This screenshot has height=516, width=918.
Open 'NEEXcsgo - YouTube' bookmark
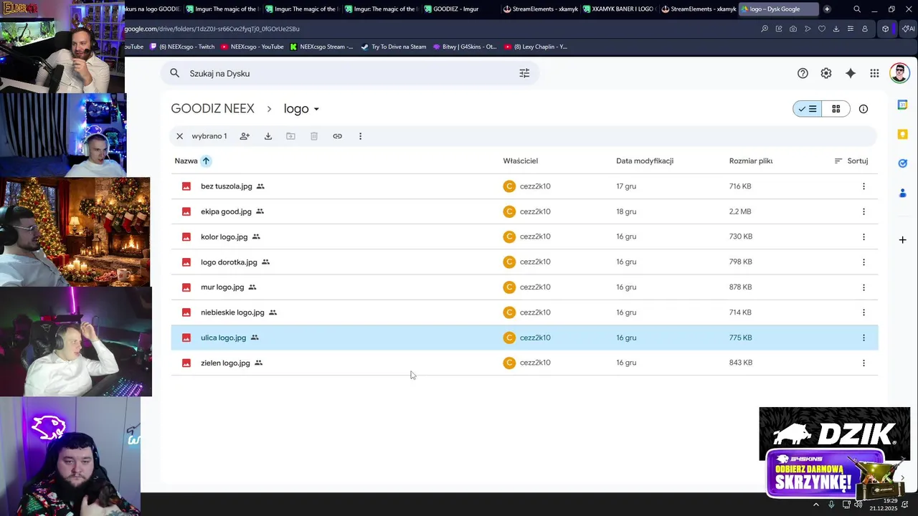coord(252,47)
